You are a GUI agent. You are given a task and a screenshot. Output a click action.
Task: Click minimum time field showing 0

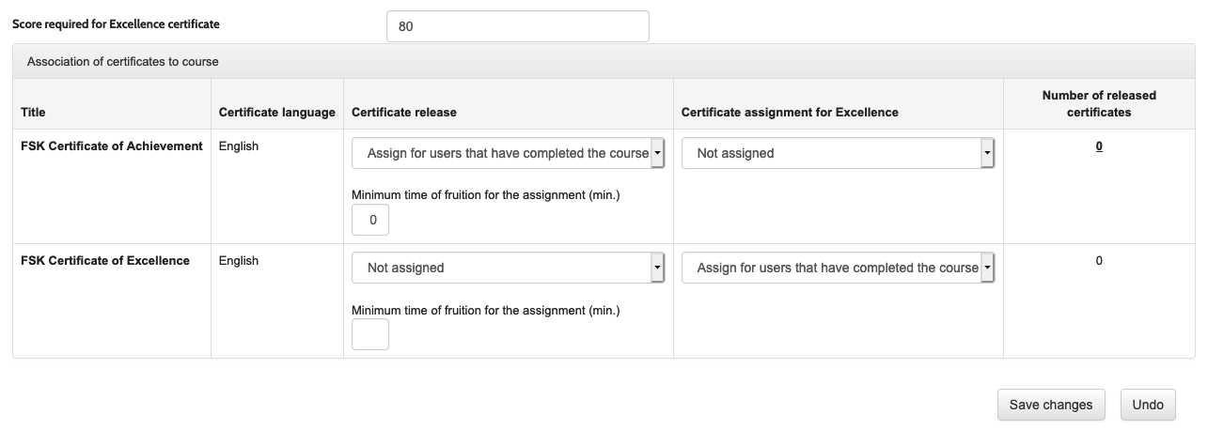click(x=369, y=220)
